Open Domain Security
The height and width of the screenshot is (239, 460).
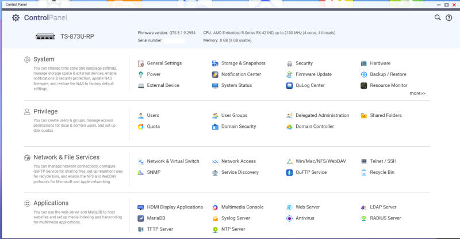[x=234, y=126]
